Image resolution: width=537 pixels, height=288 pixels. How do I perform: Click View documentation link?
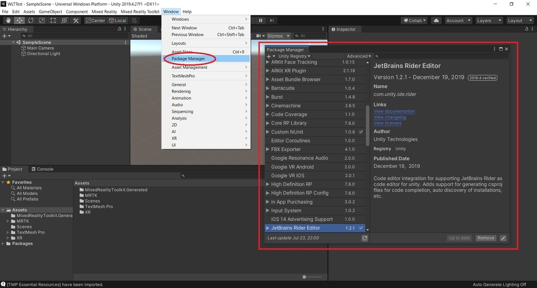[x=394, y=111]
